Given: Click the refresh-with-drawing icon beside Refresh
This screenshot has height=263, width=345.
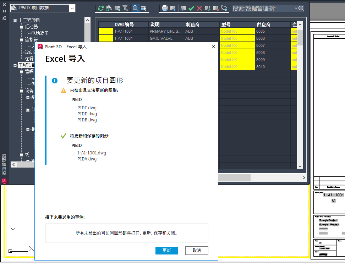Looking at the screenshot, I should [109, 9].
